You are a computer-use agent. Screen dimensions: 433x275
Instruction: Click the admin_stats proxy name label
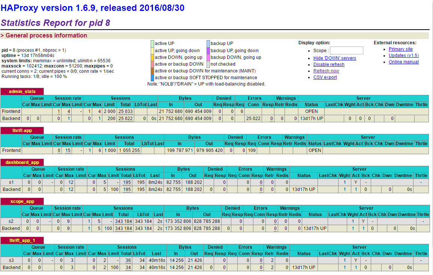pos(22,92)
